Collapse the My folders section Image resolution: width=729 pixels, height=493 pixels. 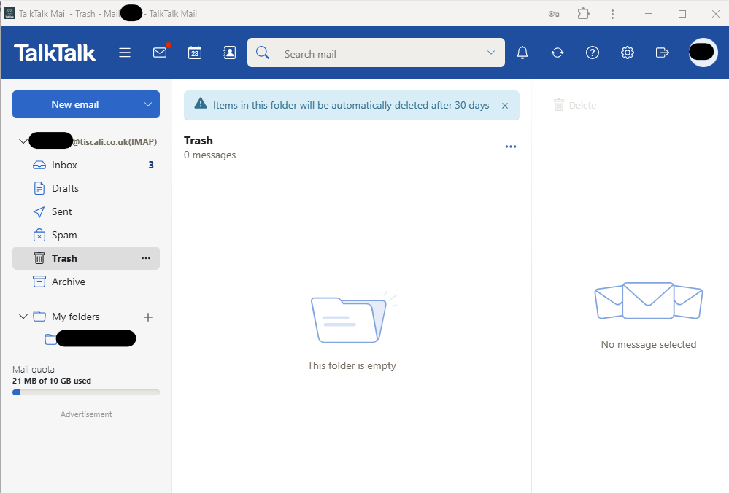[22, 317]
